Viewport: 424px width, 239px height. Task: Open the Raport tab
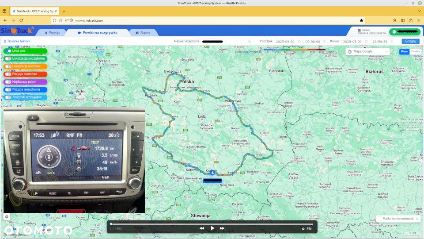(x=143, y=32)
